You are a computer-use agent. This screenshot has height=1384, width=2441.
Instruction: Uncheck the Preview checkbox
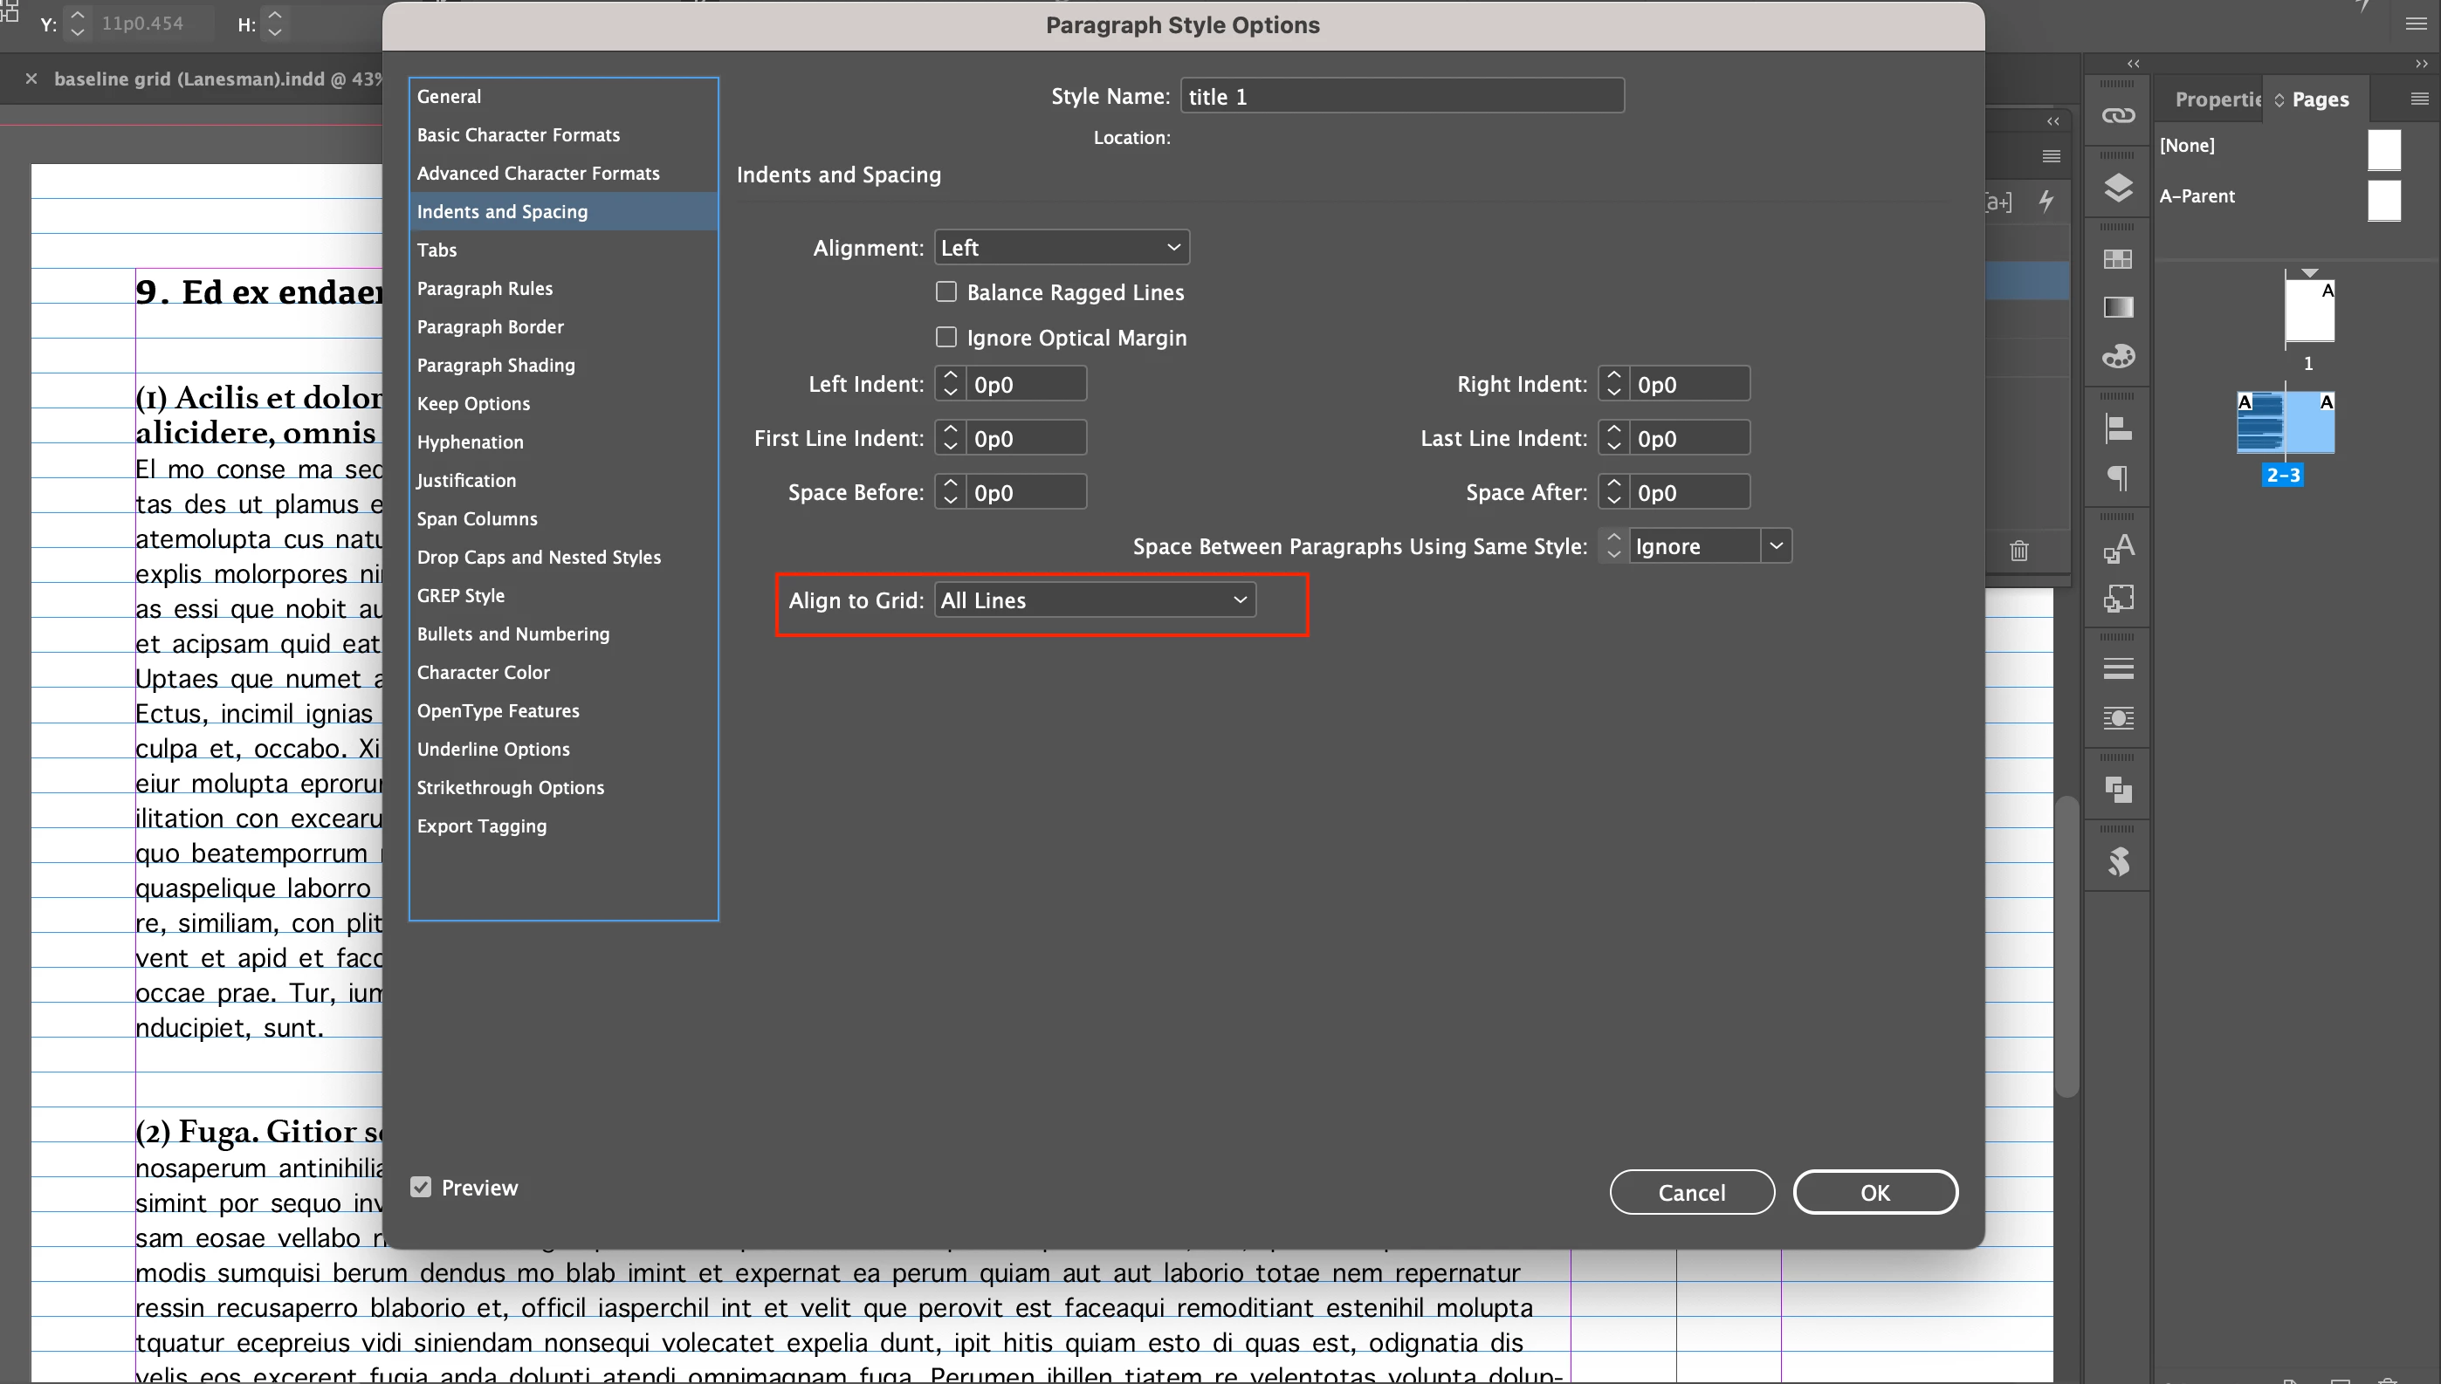coord(422,1188)
